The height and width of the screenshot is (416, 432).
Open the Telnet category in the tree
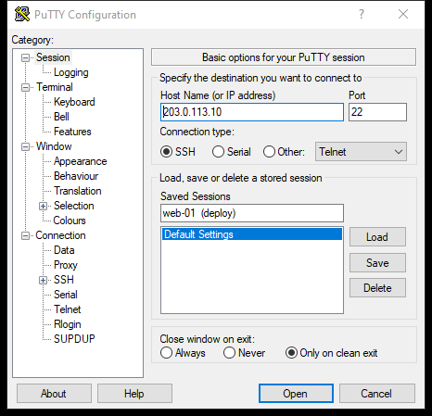click(67, 309)
